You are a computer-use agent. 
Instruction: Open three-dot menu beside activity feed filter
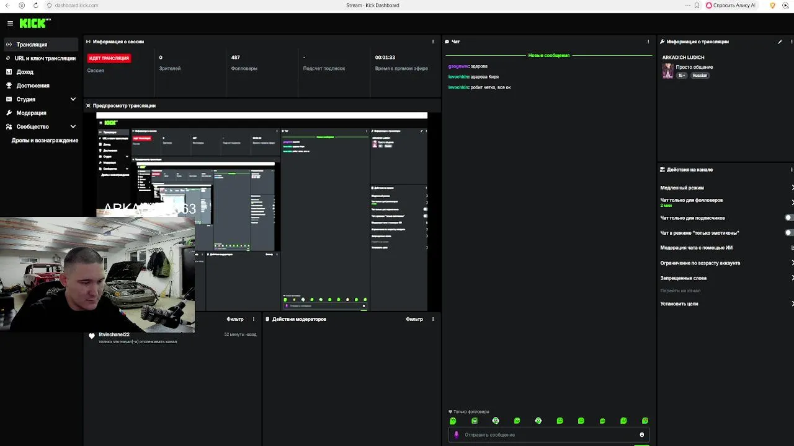(x=253, y=319)
